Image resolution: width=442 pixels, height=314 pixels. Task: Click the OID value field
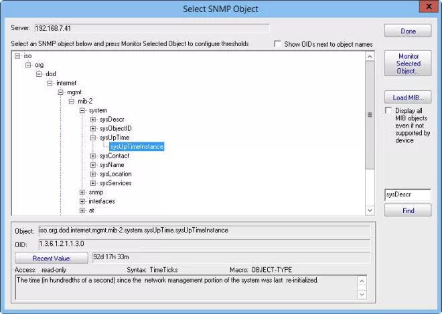click(x=204, y=244)
